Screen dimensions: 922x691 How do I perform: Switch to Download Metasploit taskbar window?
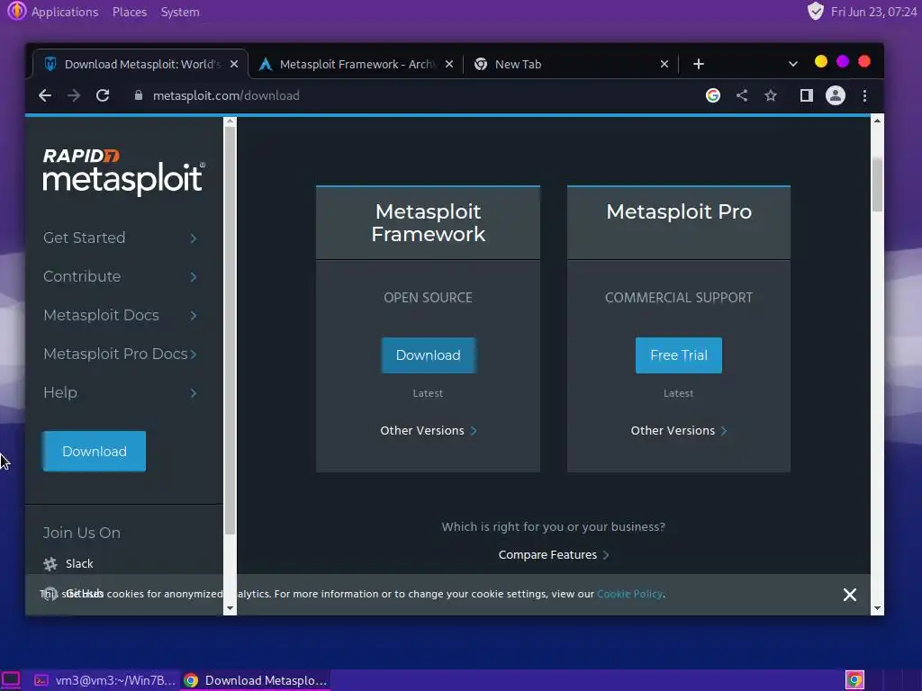point(255,680)
